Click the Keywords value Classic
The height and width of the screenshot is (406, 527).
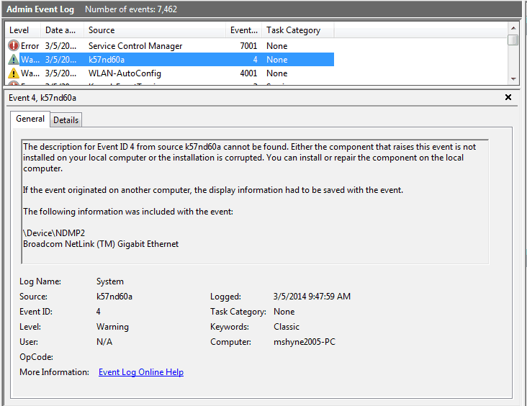(287, 327)
